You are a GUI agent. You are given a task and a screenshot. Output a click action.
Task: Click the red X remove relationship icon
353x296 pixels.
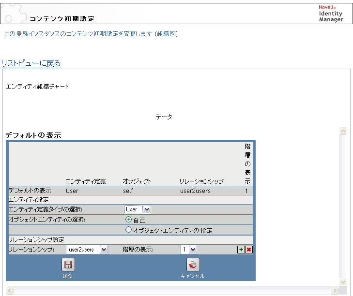point(249,250)
